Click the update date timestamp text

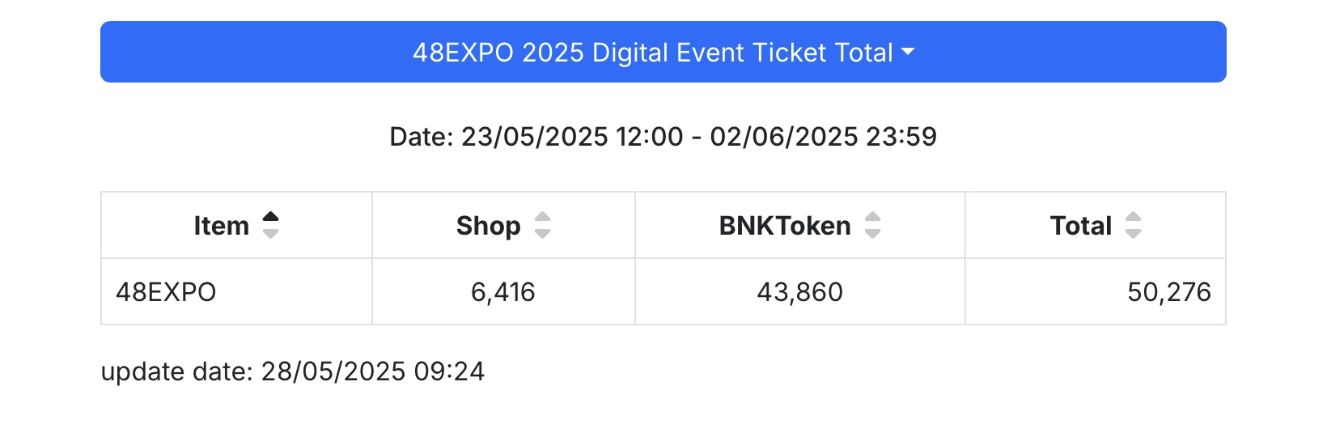(x=293, y=371)
